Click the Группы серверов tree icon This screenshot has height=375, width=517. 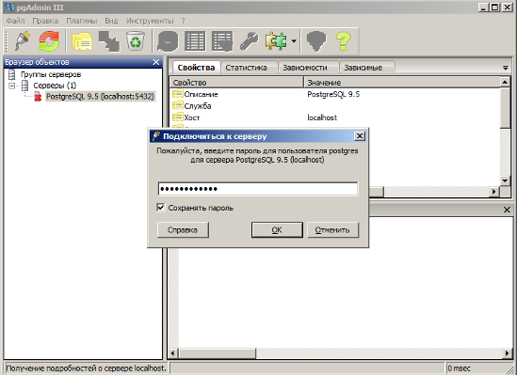pos(12,74)
